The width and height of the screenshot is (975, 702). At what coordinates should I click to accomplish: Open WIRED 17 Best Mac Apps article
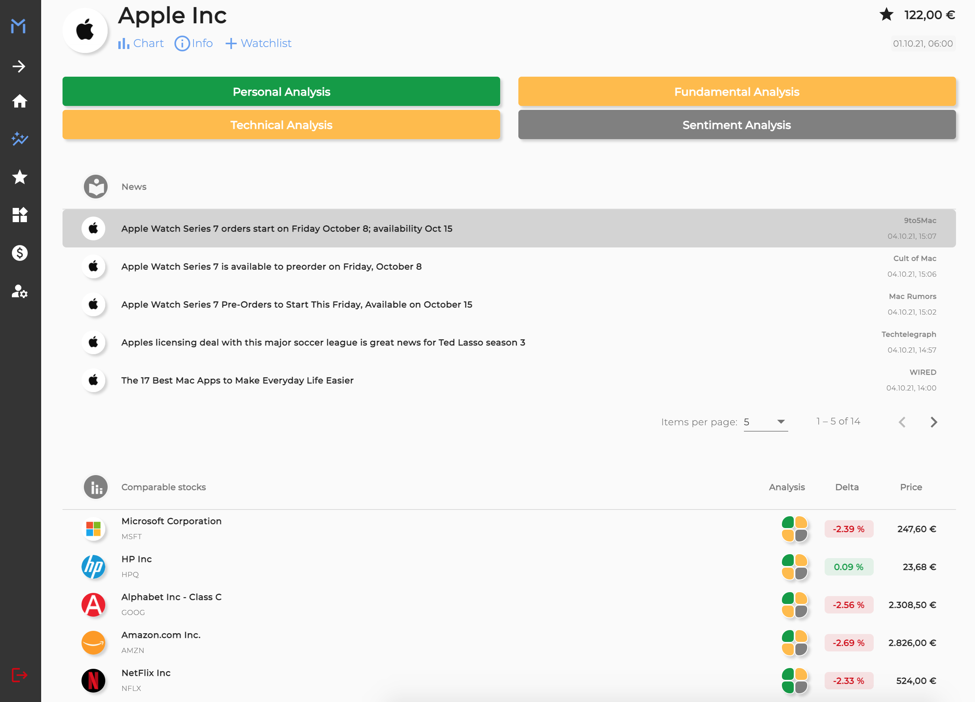point(509,380)
